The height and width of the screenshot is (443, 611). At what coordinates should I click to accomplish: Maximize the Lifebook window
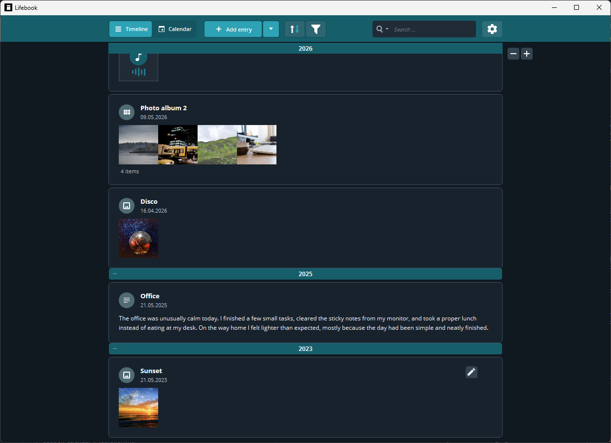click(x=577, y=7)
